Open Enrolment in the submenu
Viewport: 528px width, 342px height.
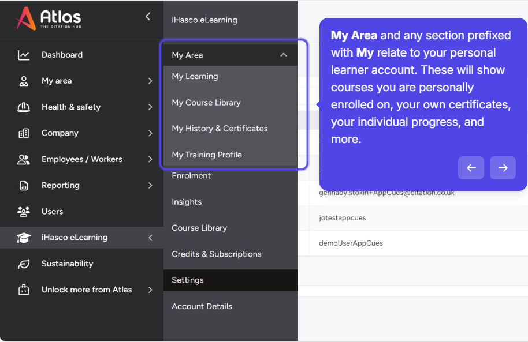pyautogui.click(x=191, y=175)
